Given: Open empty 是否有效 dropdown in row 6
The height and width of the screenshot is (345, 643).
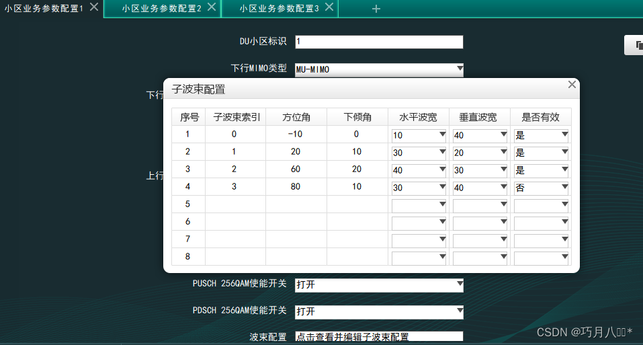Looking at the screenshot, I should [541, 223].
